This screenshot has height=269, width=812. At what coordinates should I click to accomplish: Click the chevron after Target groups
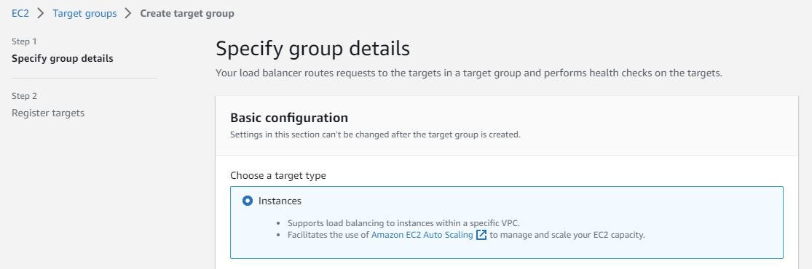pos(128,13)
